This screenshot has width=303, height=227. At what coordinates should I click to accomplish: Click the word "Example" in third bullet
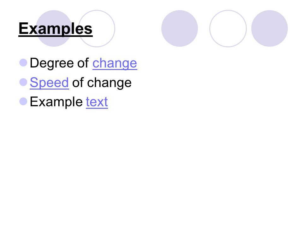coord(56,102)
